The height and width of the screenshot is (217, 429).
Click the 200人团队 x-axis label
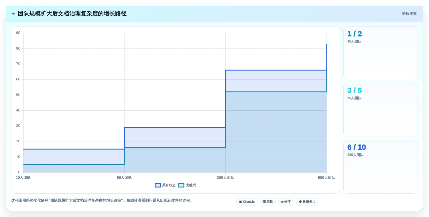pos(225,178)
